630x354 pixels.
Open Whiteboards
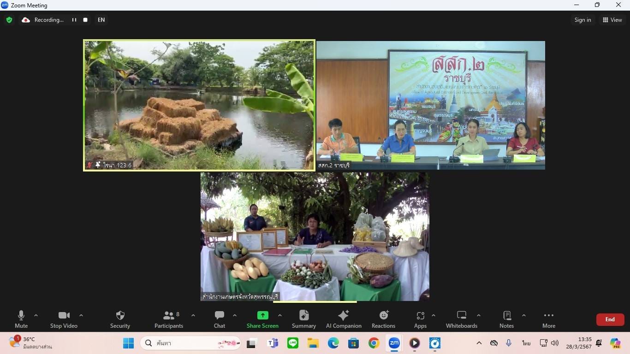tap(461, 319)
